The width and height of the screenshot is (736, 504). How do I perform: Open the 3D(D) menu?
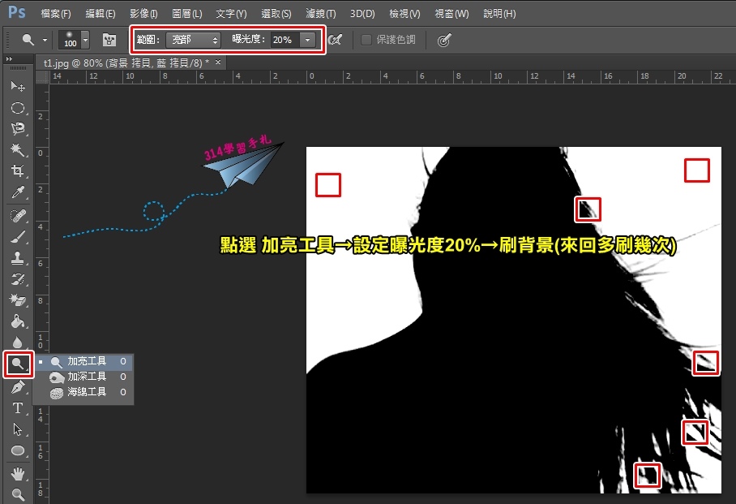(362, 14)
